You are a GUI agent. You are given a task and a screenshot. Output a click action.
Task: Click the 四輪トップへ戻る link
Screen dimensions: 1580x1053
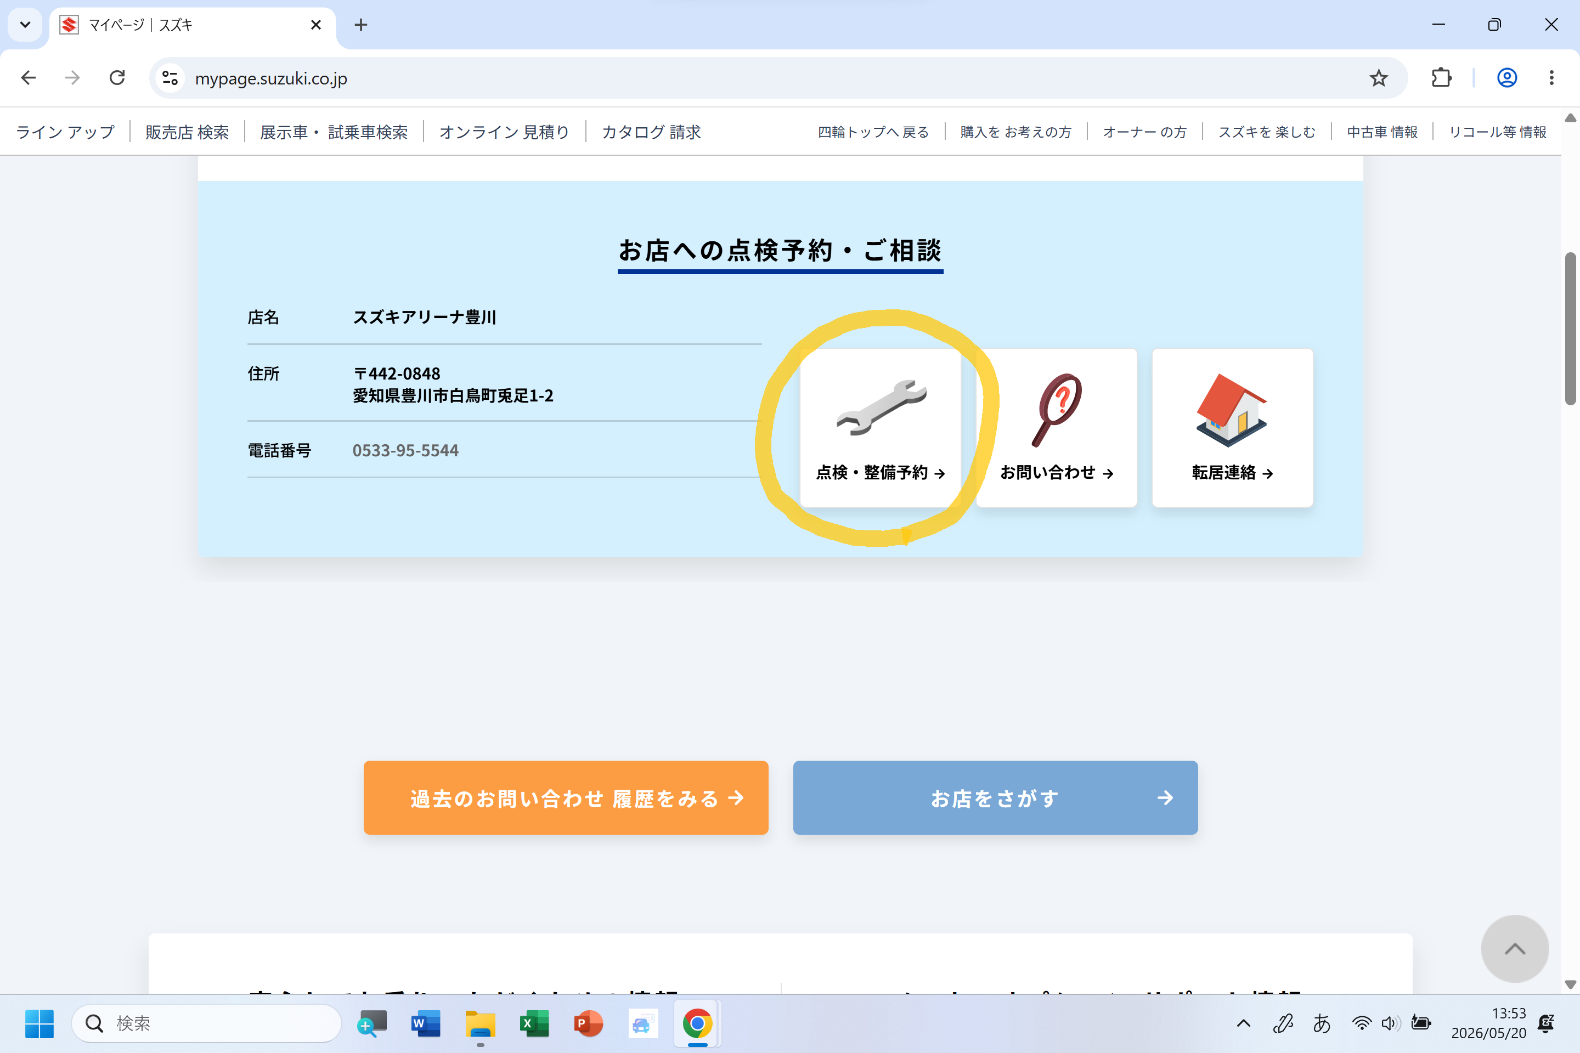click(x=873, y=132)
